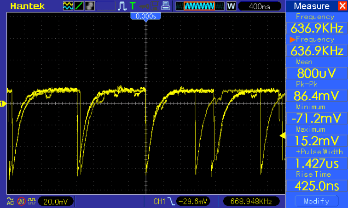Click the channel 1 ground level marker
The height and width of the screenshot is (208, 348).
pos(3,104)
